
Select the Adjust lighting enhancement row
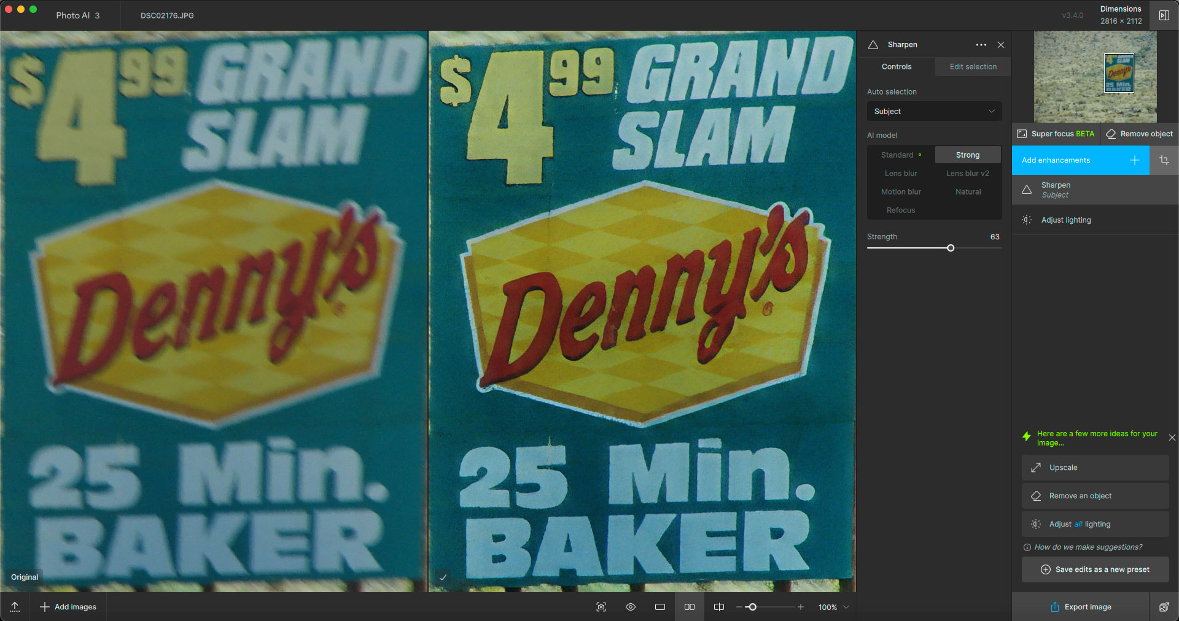pos(1095,220)
